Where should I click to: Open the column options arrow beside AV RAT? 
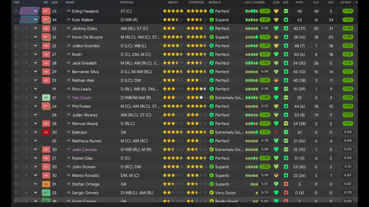coord(357,2)
